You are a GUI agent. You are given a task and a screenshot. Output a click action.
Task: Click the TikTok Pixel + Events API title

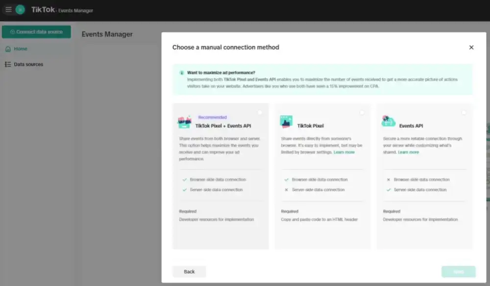223,126
